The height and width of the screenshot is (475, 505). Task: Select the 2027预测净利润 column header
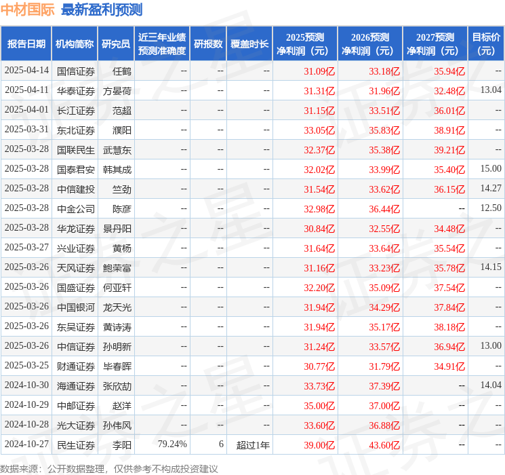pos(435,43)
